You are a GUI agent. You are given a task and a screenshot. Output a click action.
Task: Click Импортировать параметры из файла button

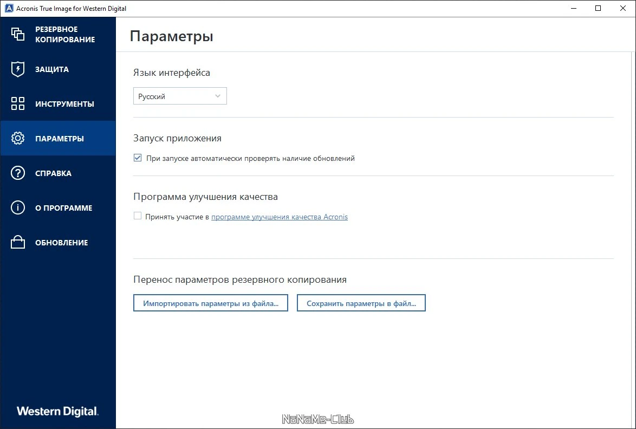click(211, 303)
